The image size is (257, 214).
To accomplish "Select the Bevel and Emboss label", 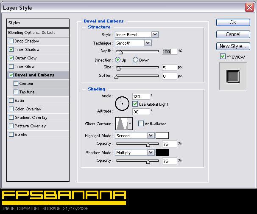I will pyautogui.click(x=34, y=75).
